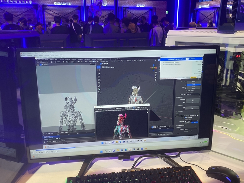The height and width of the screenshot is (183, 244).
Task: Toggle the Cache Result checkbox
Action: click(x=185, y=119)
